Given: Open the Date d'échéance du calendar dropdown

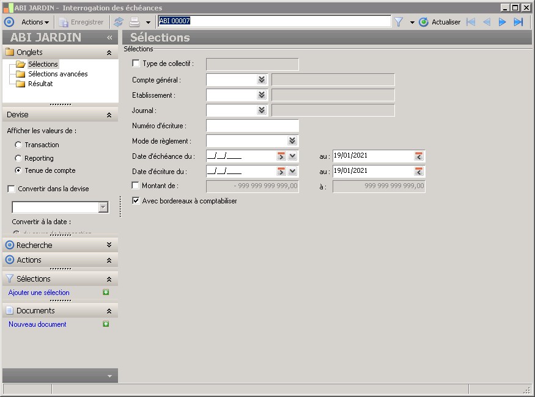Looking at the screenshot, I should pyautogui.click(x=292, y=156).
